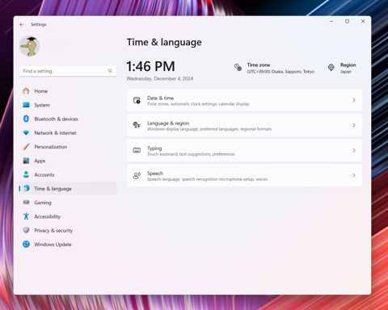
Task: Minimize the Settings window
Action: tap(331, 21)
